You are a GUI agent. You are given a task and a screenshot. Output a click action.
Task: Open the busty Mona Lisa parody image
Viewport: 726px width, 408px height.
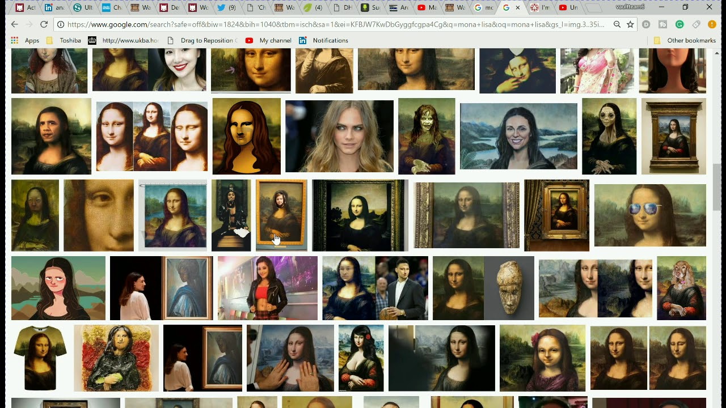tap(361, 358)
